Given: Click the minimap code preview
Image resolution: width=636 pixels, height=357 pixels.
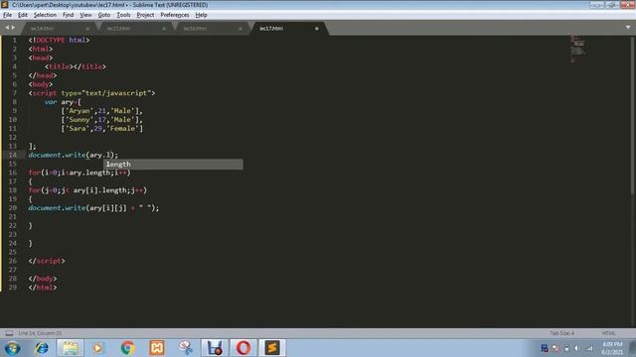Looking at the screenshot, I should click(x=577, y=49).
